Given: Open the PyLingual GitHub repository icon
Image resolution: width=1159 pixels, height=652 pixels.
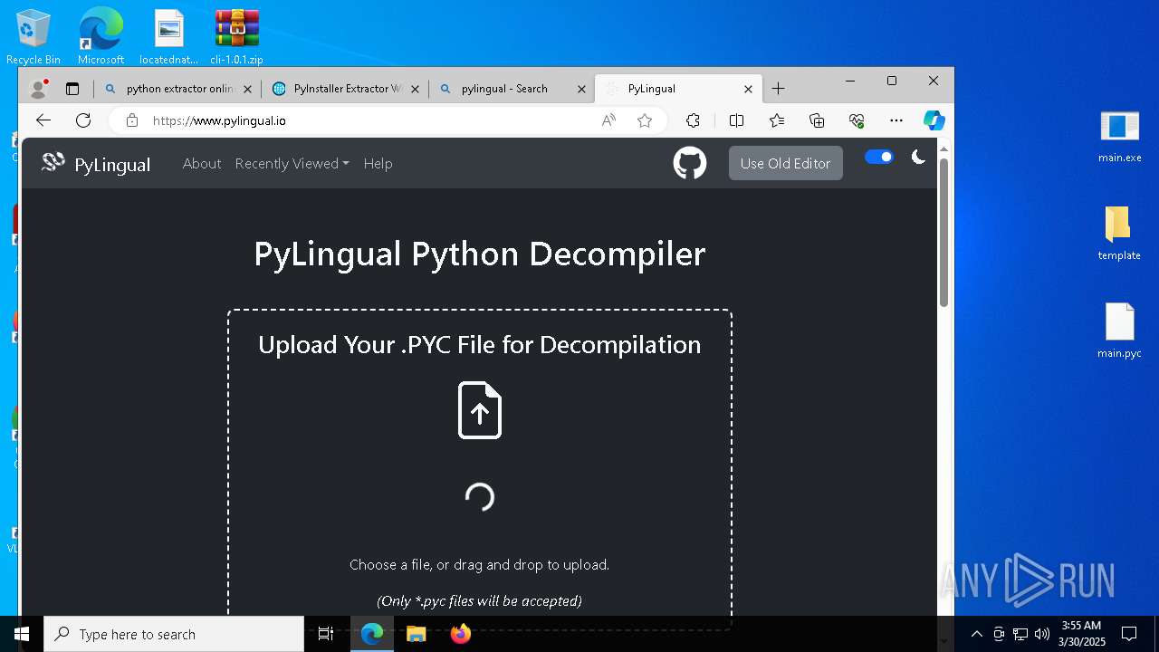Looking at the screenshot, I should coord(690,163).
